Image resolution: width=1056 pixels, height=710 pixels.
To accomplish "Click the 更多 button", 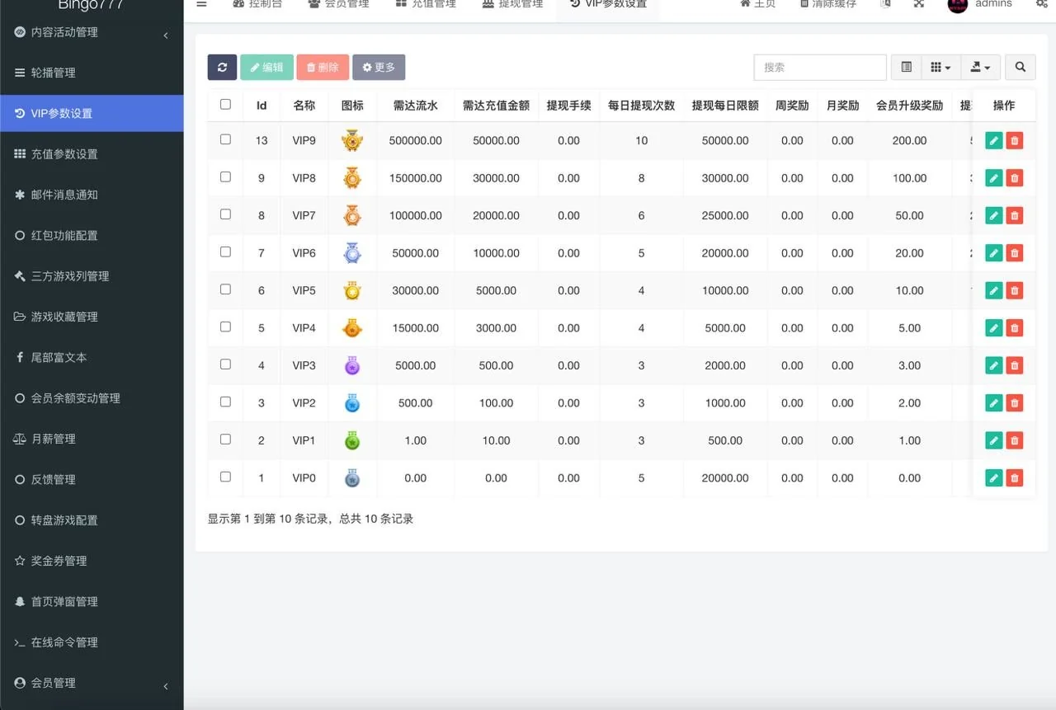I will click(x=379, y=68).
